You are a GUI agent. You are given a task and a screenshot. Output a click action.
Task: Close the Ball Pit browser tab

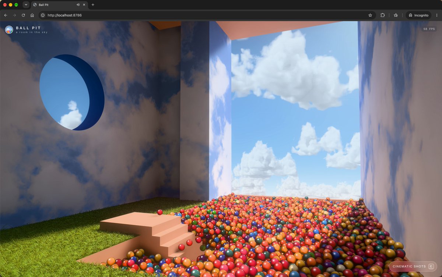click(84, 5)
